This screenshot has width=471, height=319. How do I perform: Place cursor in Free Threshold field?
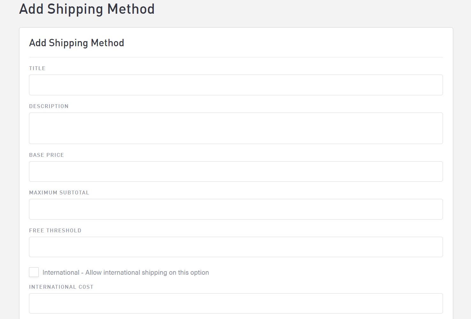pyautogui.click(x=236, y=247)
